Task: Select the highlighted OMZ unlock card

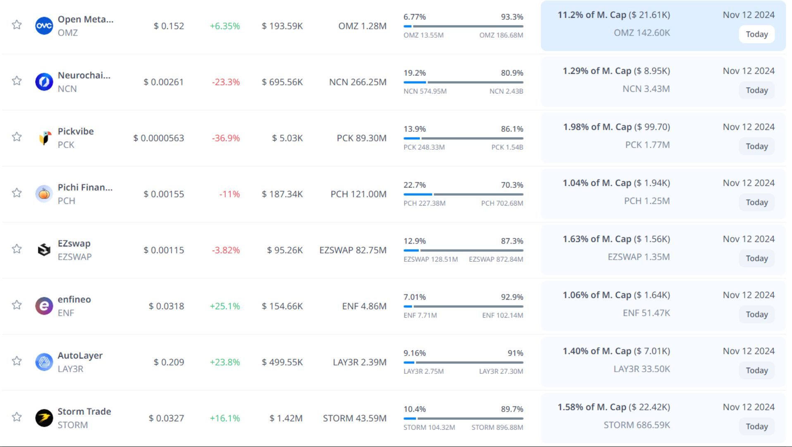Action: [663, 26]
